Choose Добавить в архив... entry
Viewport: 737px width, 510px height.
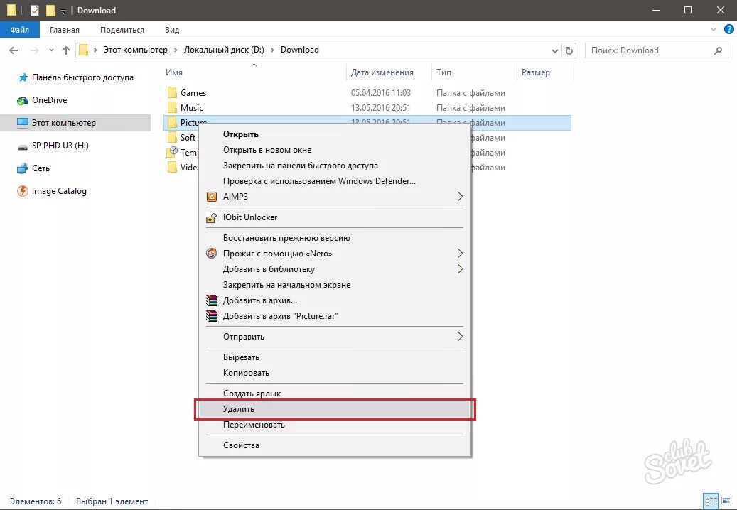[335, 300]
